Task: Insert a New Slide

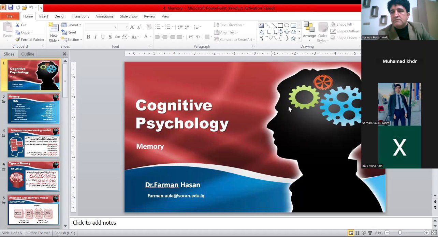Action: pyautogui.click(x=54, y=33)
